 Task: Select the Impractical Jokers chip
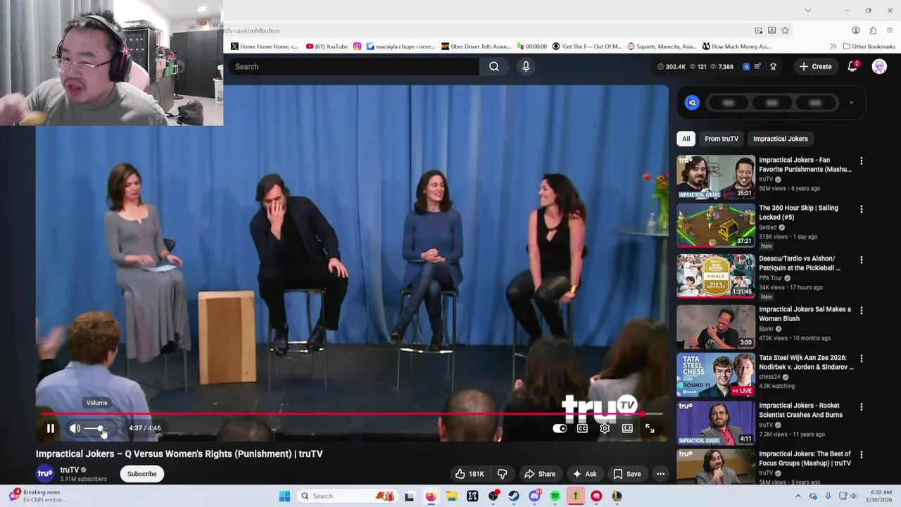coord(781,139)
